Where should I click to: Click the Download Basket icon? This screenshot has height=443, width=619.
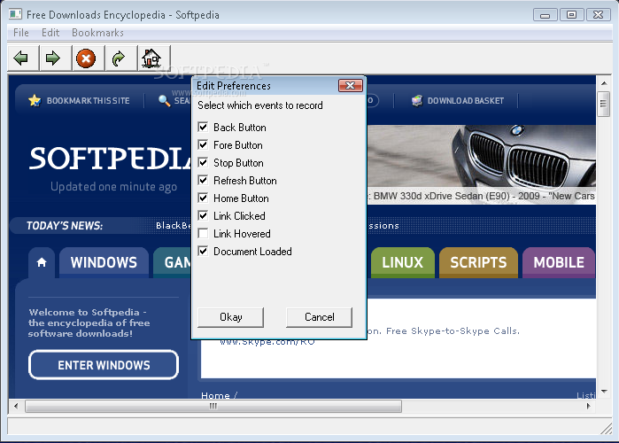point(417,101)
